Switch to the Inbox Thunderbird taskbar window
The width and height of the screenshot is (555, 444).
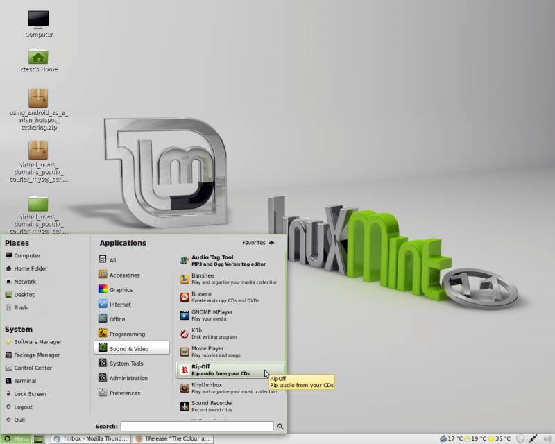pos(90,438)
